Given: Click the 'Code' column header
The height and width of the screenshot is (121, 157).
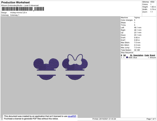Looking at the screenshot, I should 147,55.
